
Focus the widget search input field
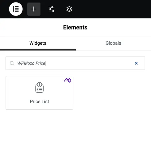pos(75,63)
